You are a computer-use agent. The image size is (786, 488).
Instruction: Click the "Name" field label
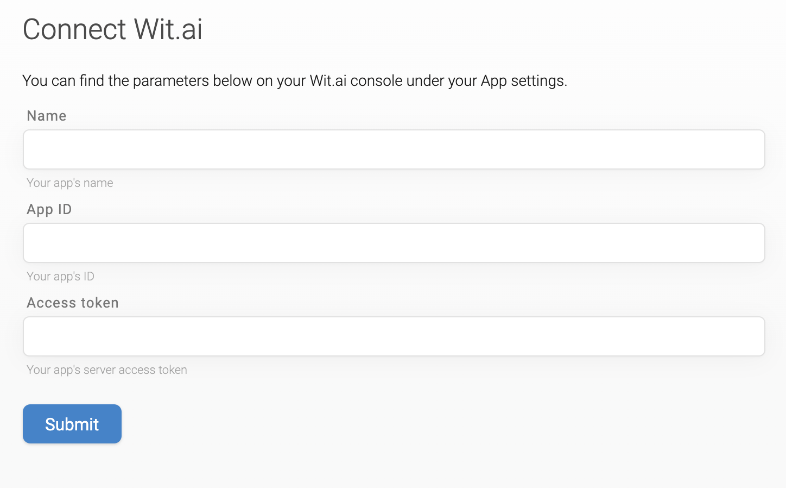(47, 116)
